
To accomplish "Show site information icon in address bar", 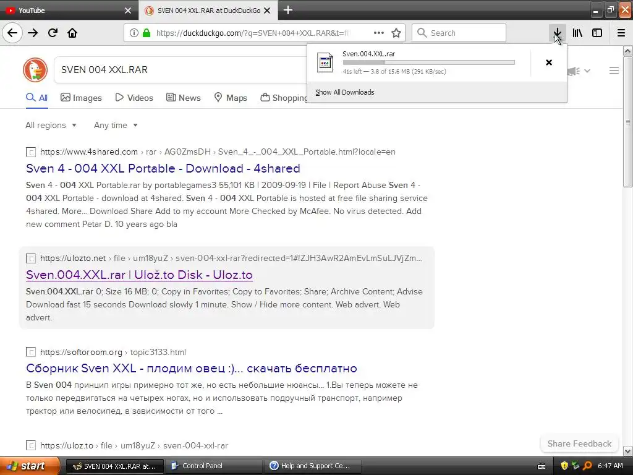I will coord(134,33).
